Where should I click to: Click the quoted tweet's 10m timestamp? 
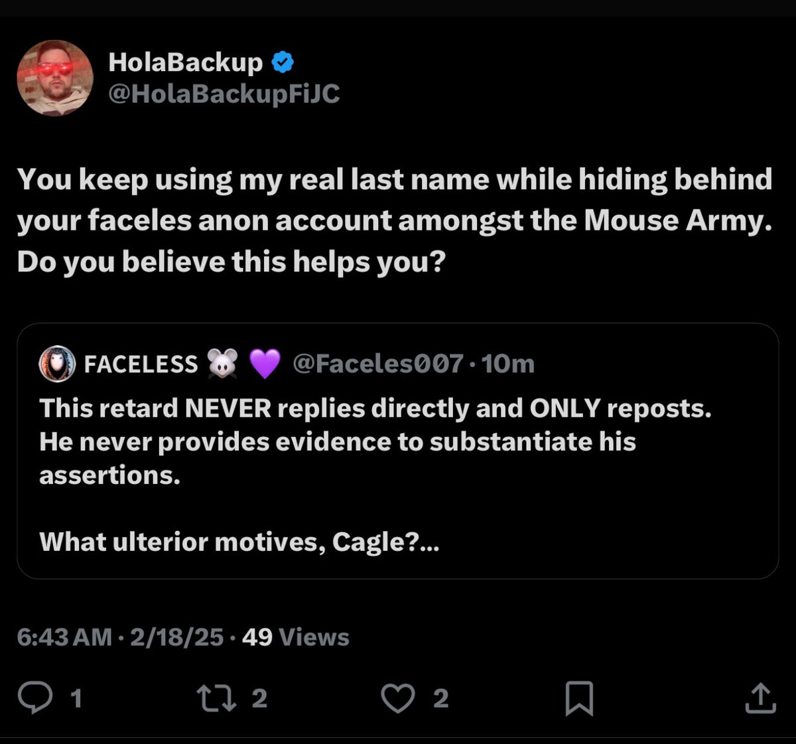click(508, 364)
